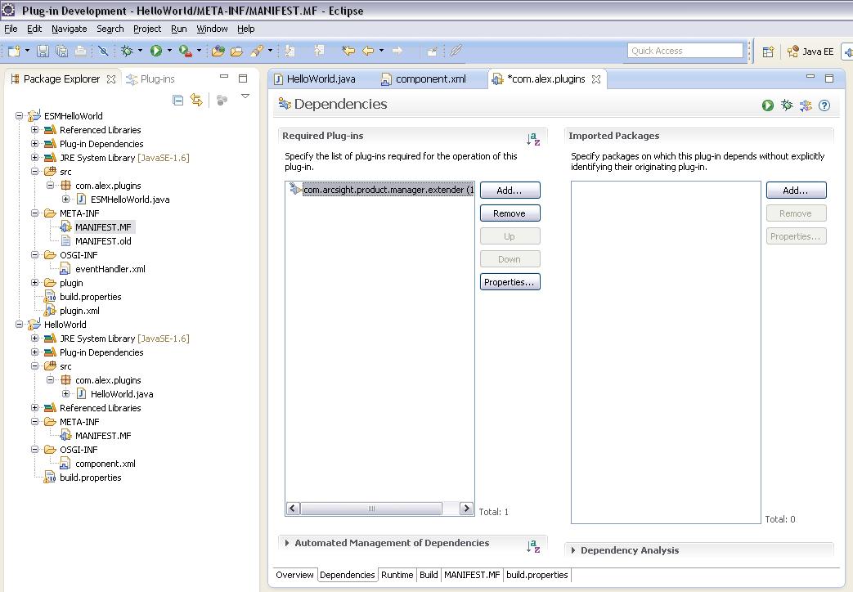
Task: Run the application with the green play toolbar icon
Action: 156,51
